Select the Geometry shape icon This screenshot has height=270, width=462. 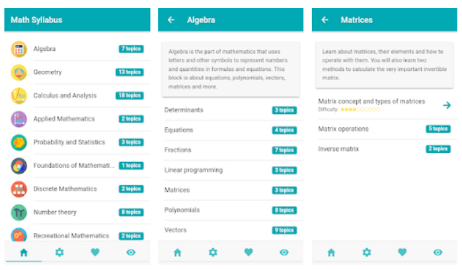[19, 72]
